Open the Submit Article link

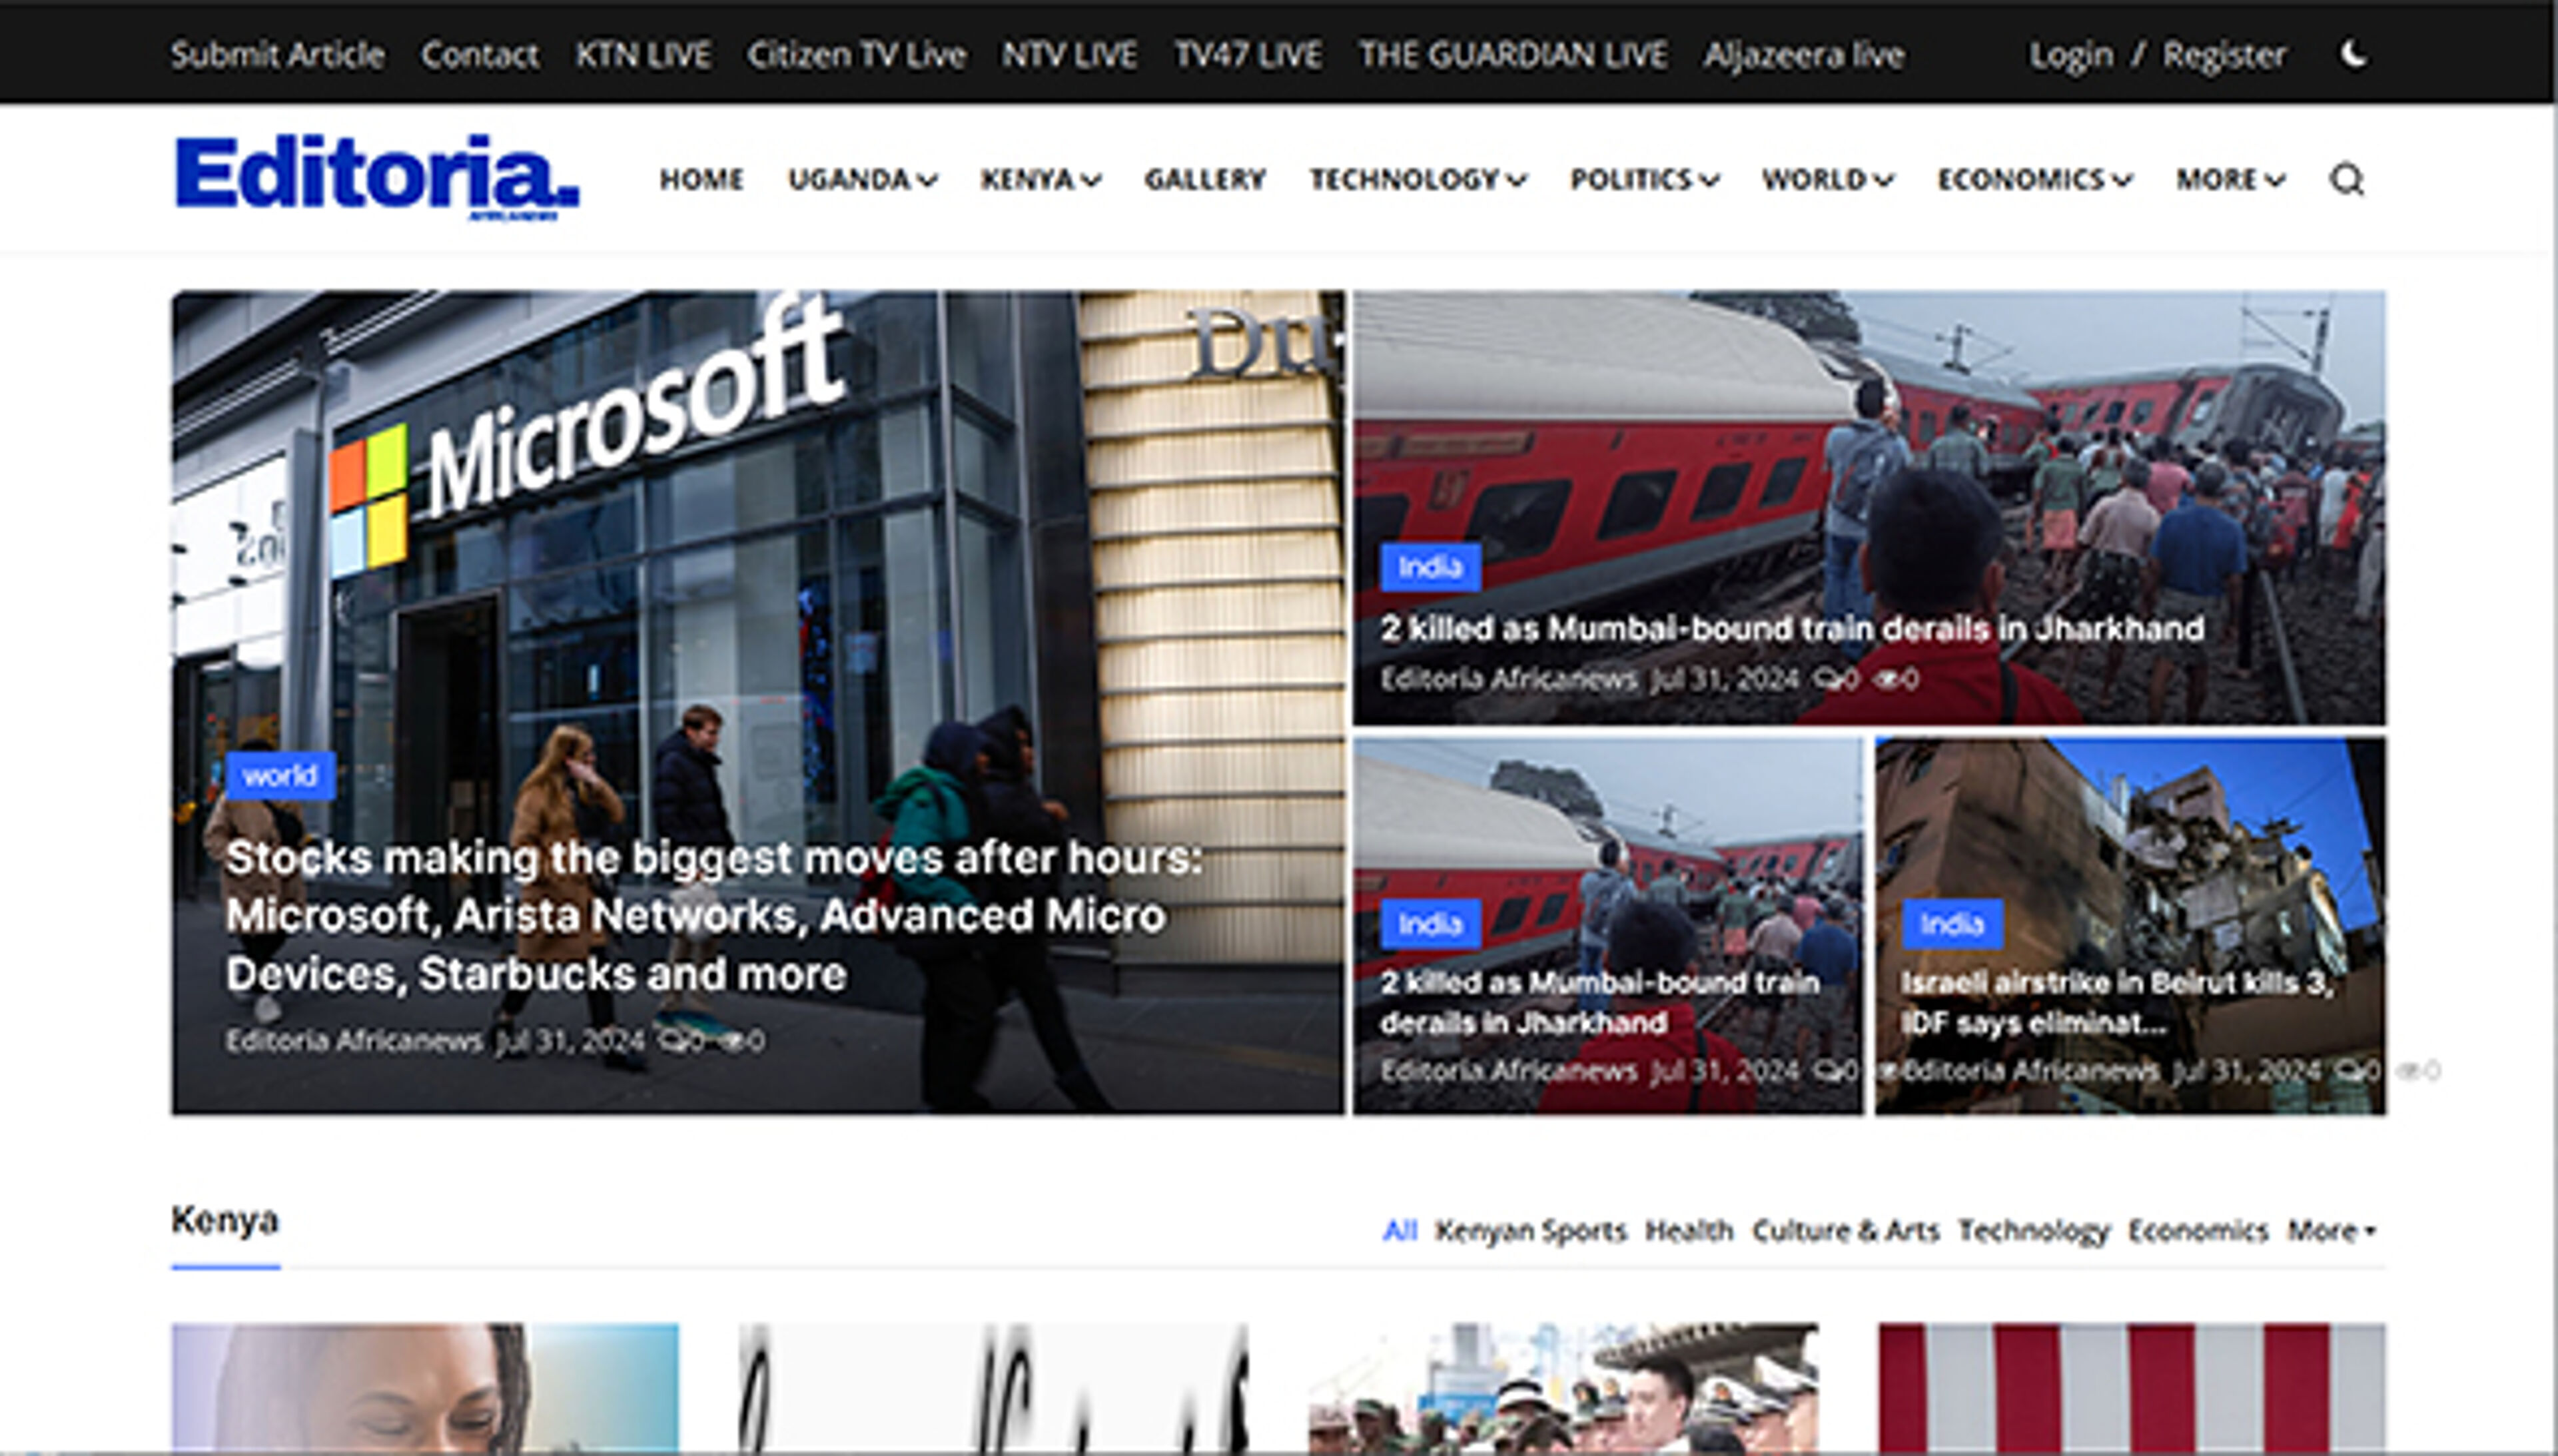coord(277,55)
